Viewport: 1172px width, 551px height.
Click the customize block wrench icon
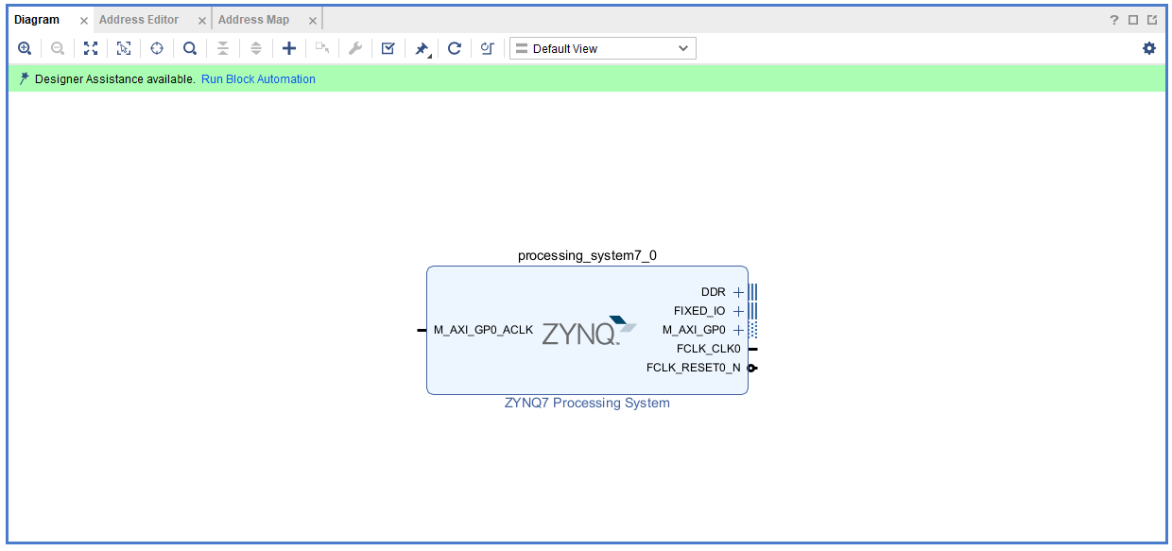click(x=355, y=48)
